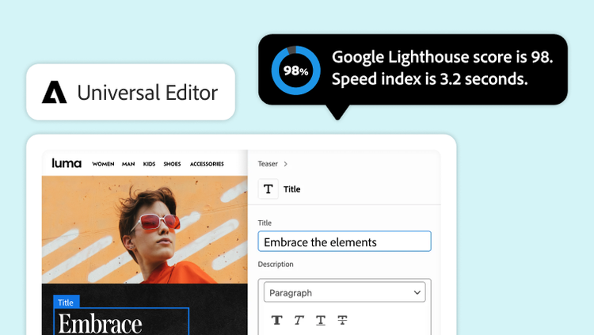Open the SHOES navigation menu item
This screenshot has height=335, width=594.
(x=172, y=164)
